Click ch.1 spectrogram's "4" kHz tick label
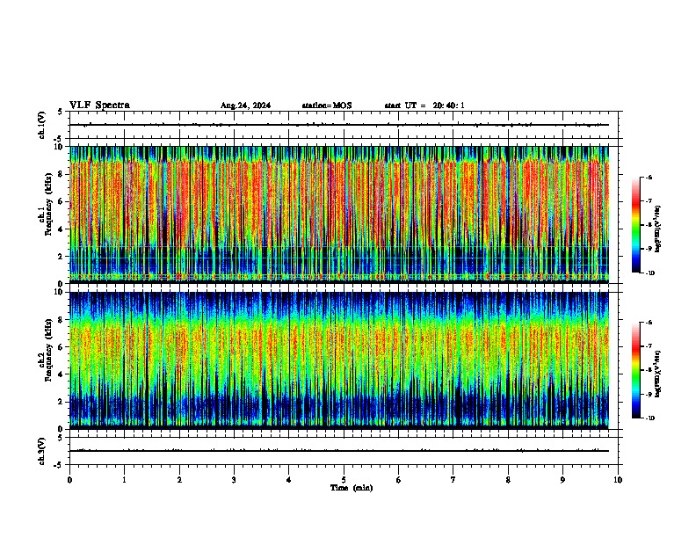 [x=62, y=229]
